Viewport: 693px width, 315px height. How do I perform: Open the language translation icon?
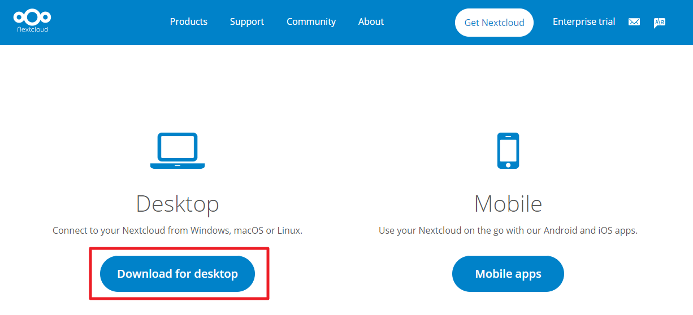click(659, 23)
